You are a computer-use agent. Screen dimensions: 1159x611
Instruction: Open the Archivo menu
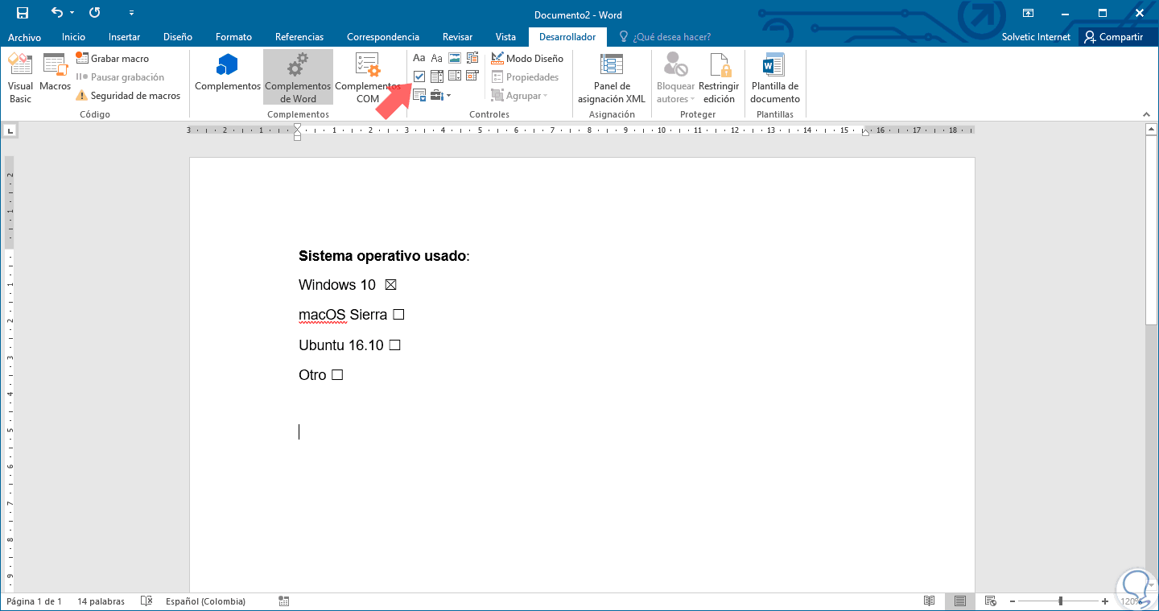pos(24,37)
